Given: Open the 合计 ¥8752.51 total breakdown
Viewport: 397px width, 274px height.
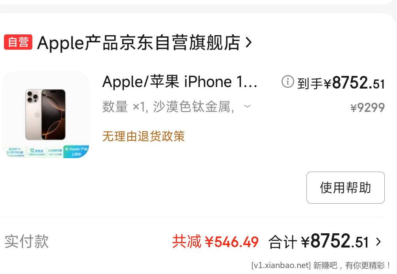Looking at the screenshot, I should (x=319, y=241).
